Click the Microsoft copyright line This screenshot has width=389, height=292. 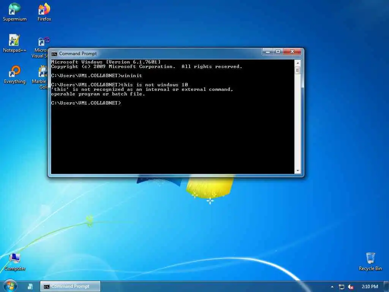click(x=146, y=67)
